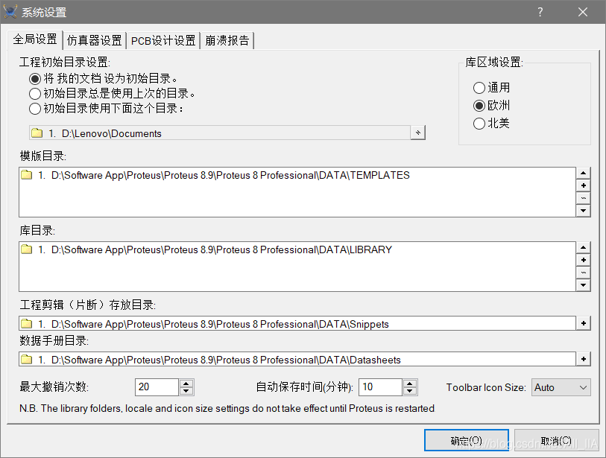The width and height of the screenshot is (606, 458).
Task: Click the Datasheets directory path field
Action: (297, 359)
